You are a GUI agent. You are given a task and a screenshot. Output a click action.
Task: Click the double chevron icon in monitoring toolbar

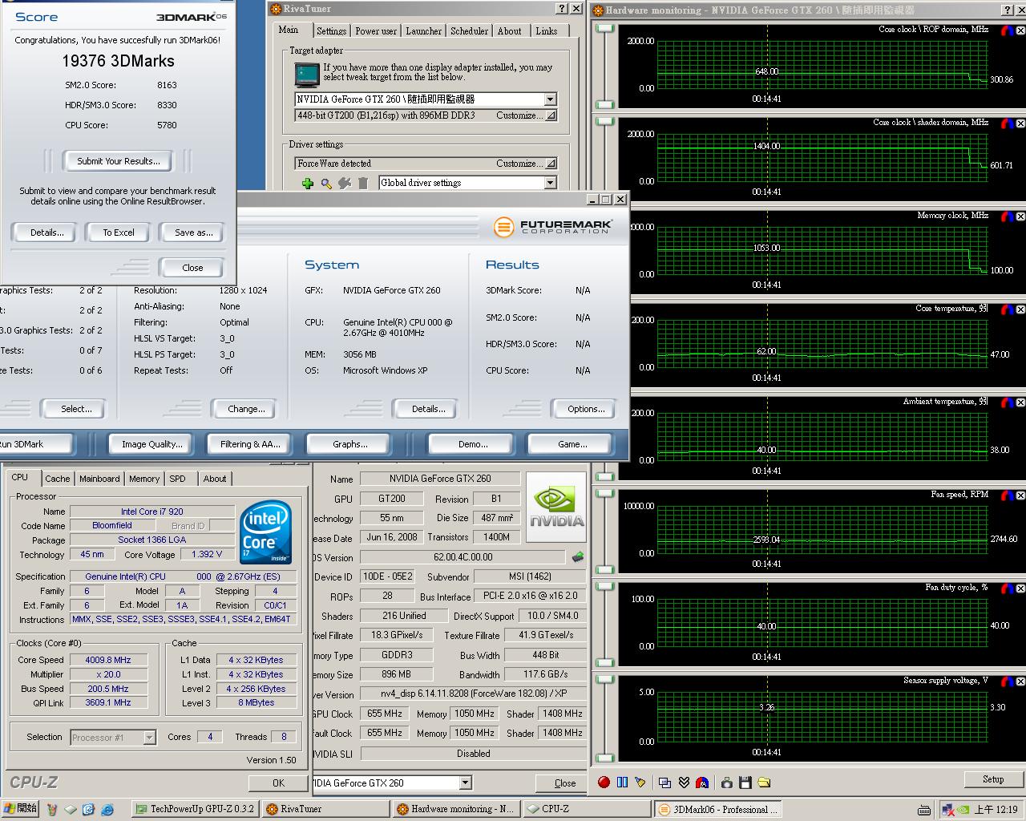684,783
